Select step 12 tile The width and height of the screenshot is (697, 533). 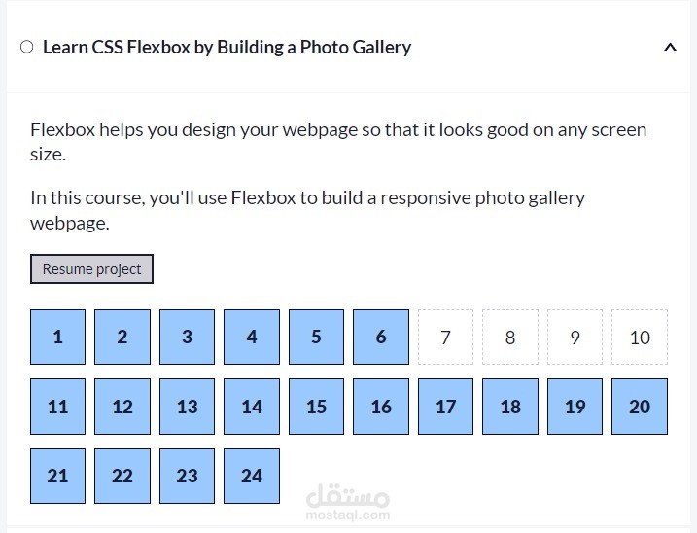click(x=122, y=407)
